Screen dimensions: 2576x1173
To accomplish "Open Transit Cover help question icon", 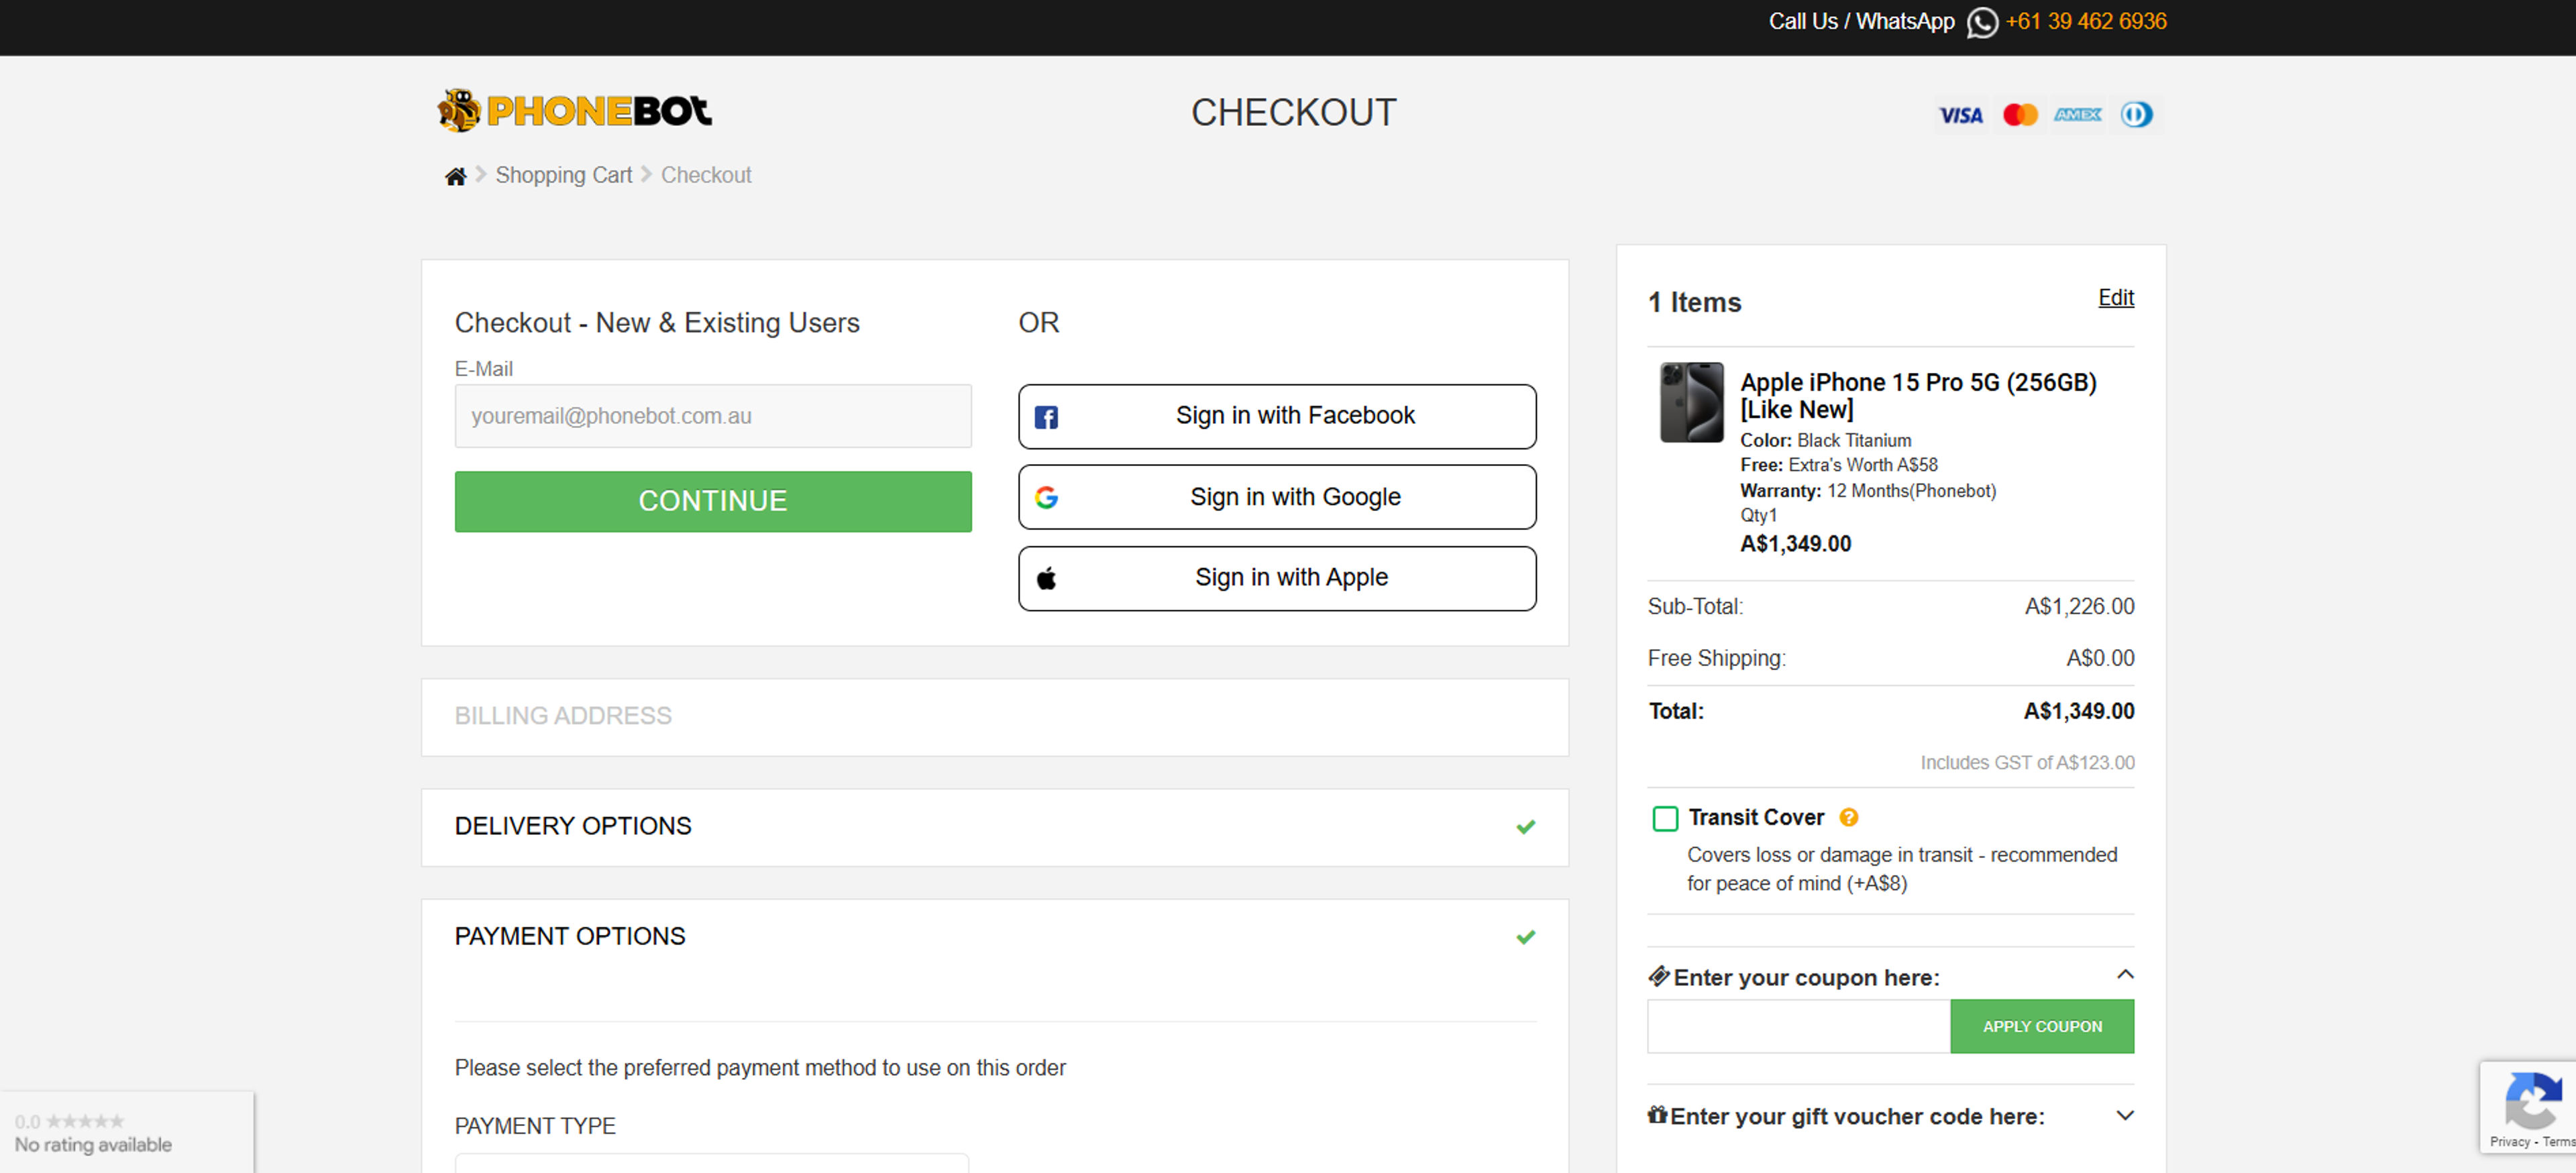I will (1848, 818).
